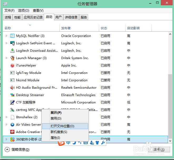Expand Logitech SetPoint Event group
174x160 pixels.
(6, 43)
